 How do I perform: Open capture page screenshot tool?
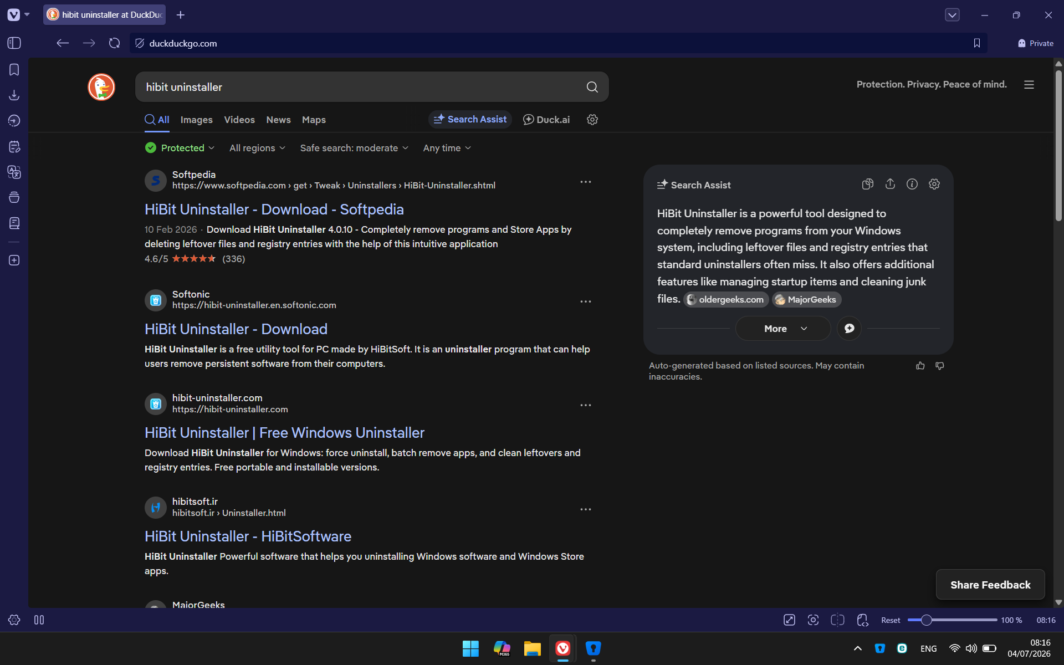pos(813,620)
